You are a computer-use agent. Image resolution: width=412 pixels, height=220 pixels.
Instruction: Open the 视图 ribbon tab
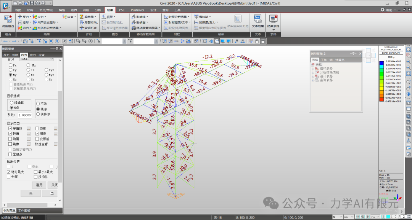[18, 10]
